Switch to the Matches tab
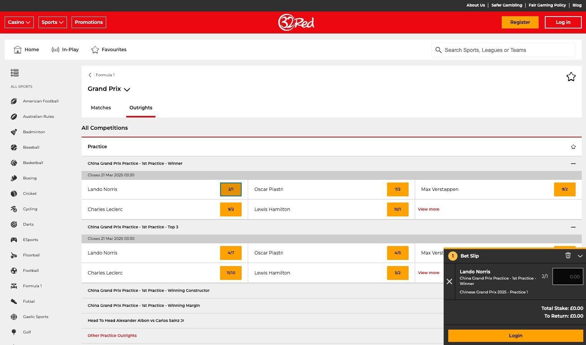Screen dimensions: 586x345 click(x=101, y=108)
